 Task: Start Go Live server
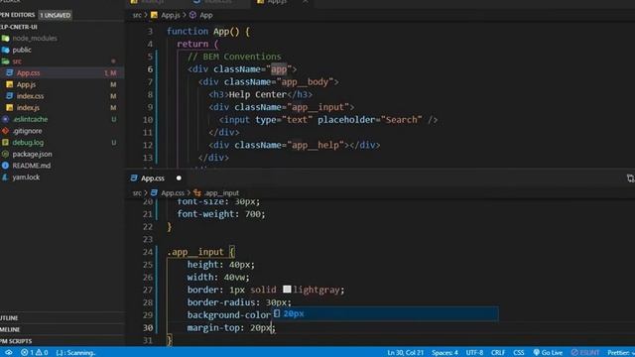(x=548, y=353)
